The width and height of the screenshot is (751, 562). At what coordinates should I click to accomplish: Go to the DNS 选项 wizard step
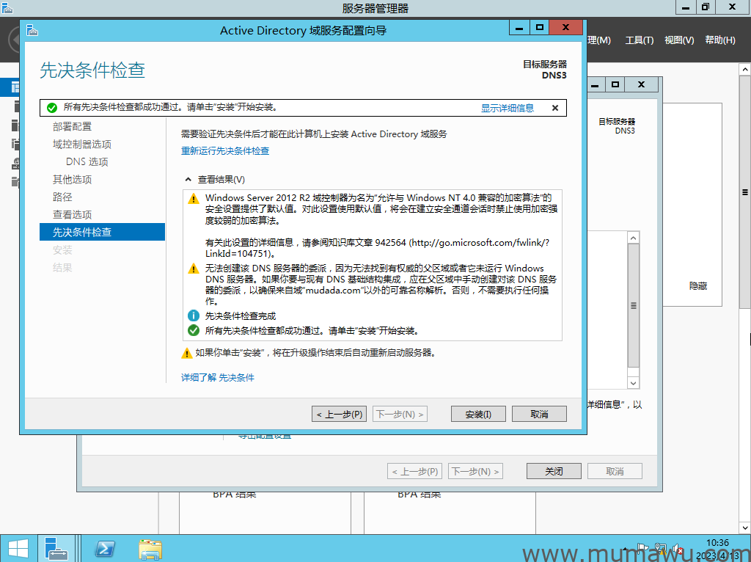(x=87, y=162)
